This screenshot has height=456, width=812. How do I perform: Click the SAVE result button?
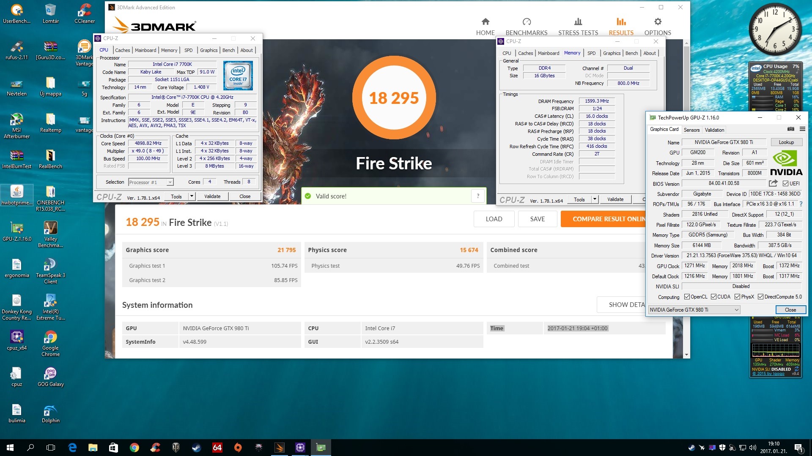pos(537,219)
